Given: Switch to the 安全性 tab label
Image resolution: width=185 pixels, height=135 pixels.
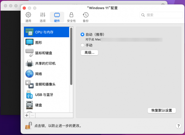Looking at the screenshot, I should tap(71, 21).
